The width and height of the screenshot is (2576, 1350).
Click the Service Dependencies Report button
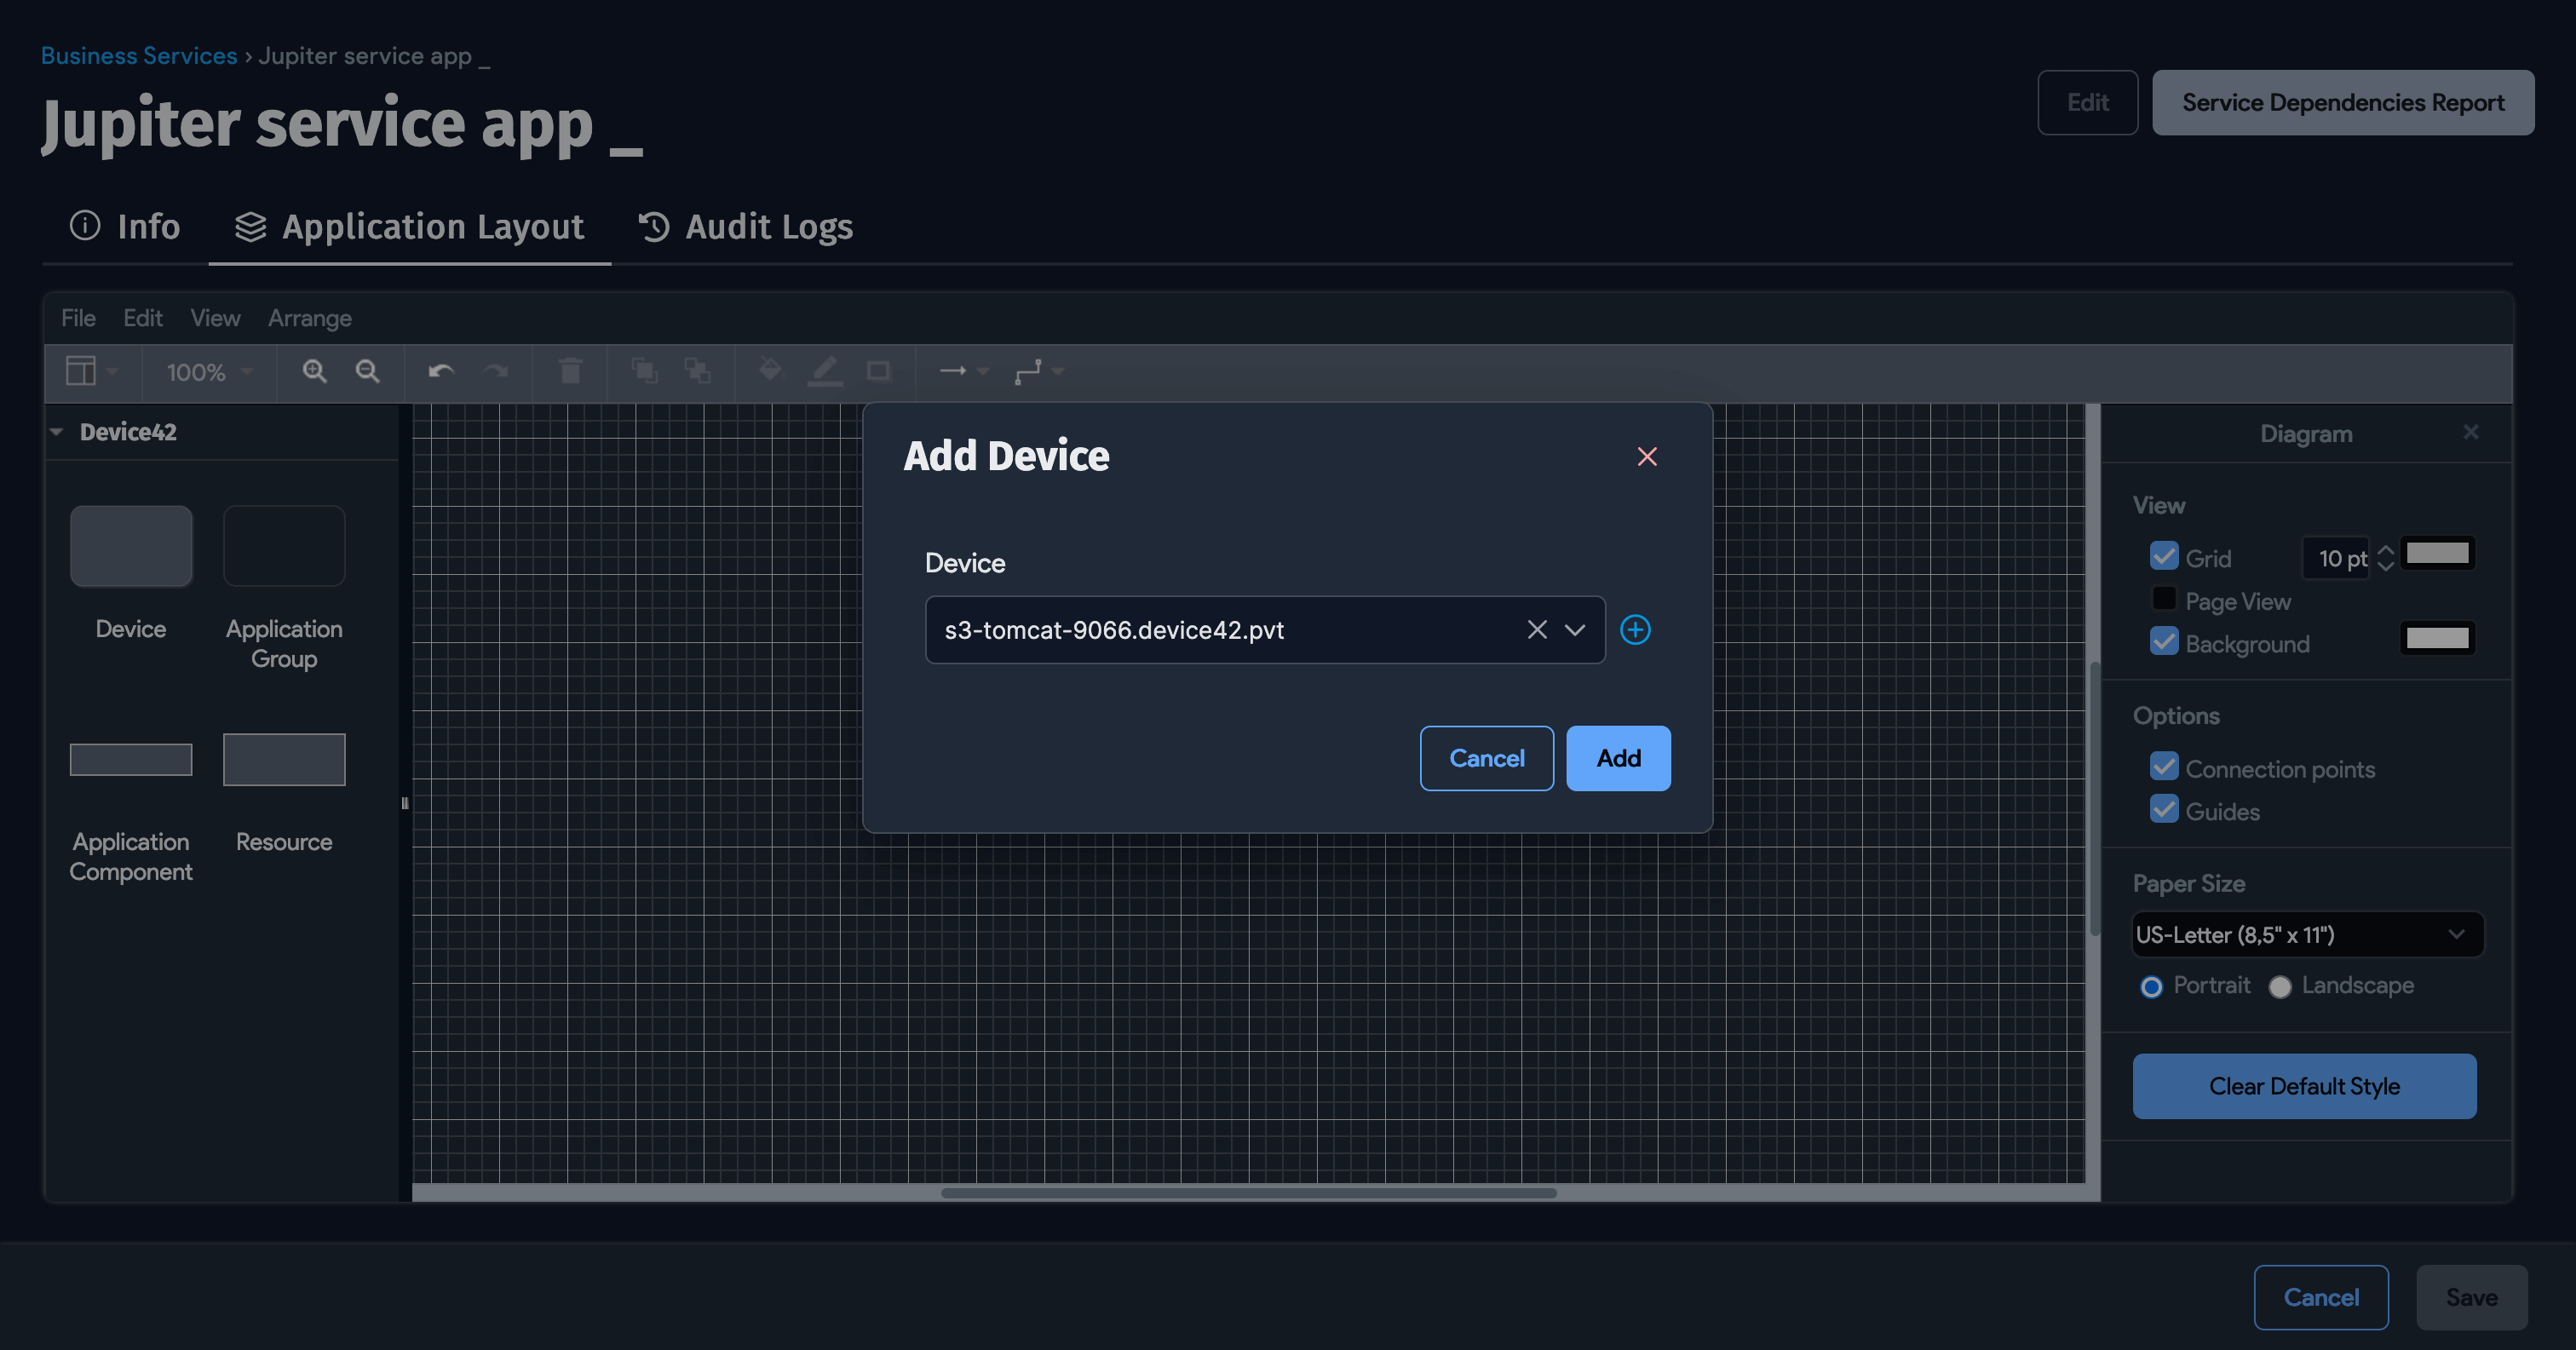pos(2343,102)
